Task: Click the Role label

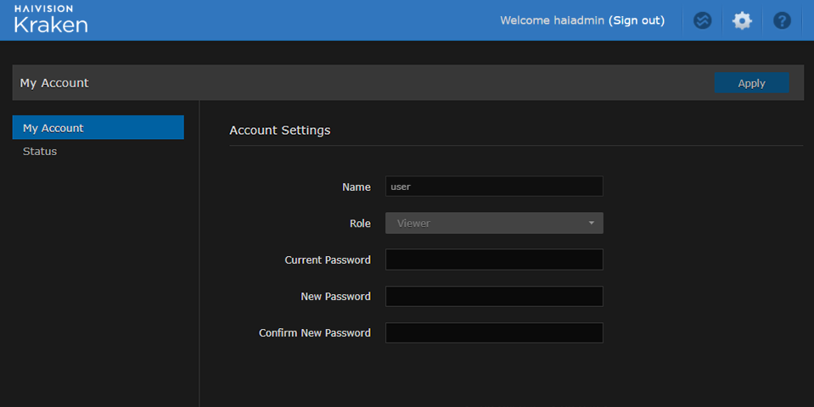Action: tap(360, 224)
